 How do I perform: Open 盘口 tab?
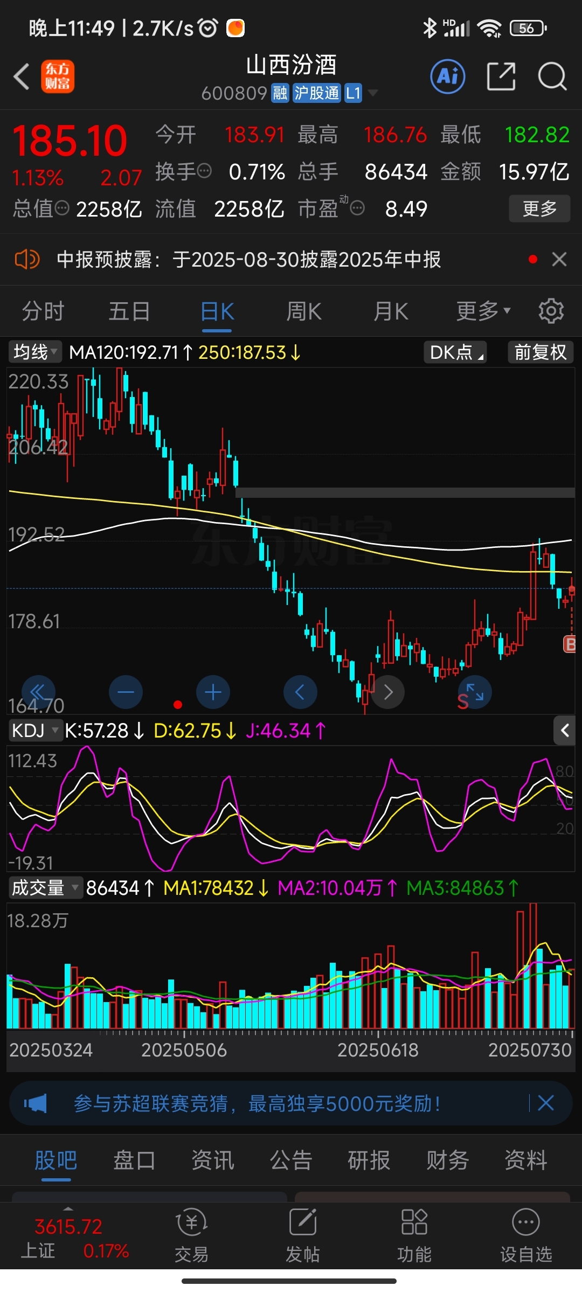point(134,1160)
